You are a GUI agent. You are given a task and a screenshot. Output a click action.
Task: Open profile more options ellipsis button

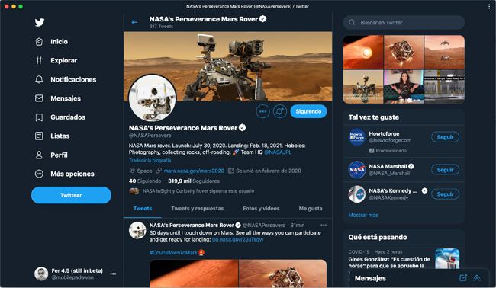coord(262,111)
